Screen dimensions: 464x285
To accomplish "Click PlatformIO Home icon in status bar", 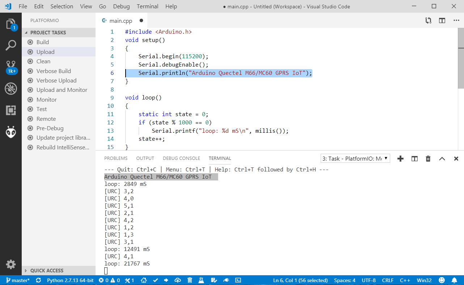I will click(x=144, y=280).
